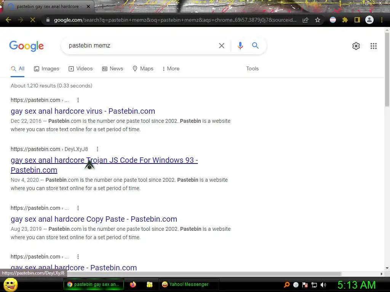Viewport: 390px width, 292px height.
Task: Click the 5:13 AM clock
Action: [356, 285]
